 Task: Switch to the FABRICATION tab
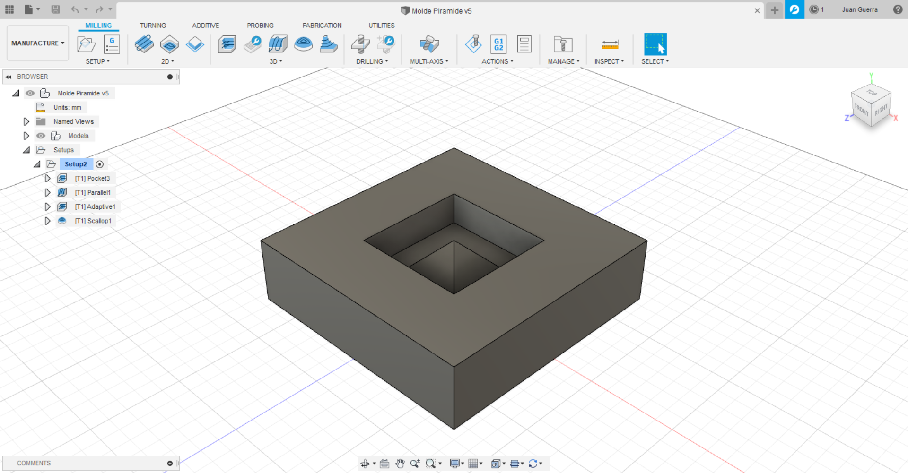(322, 26)
